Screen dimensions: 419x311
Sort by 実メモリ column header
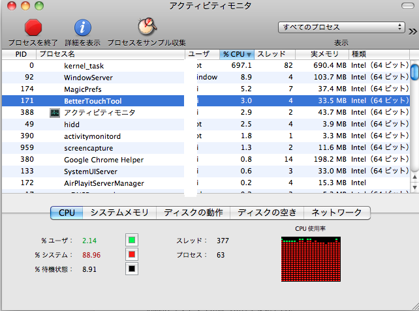coord(322,54)
